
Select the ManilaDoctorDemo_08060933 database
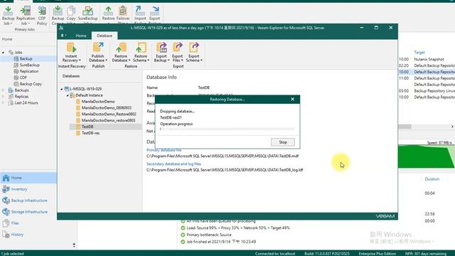[x=107, y=107]
